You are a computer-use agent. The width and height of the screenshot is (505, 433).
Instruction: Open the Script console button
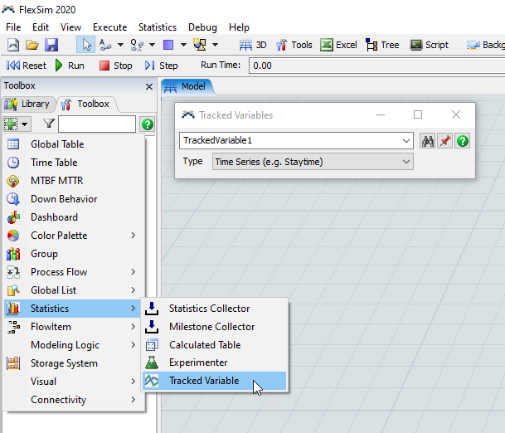point(429,45)
